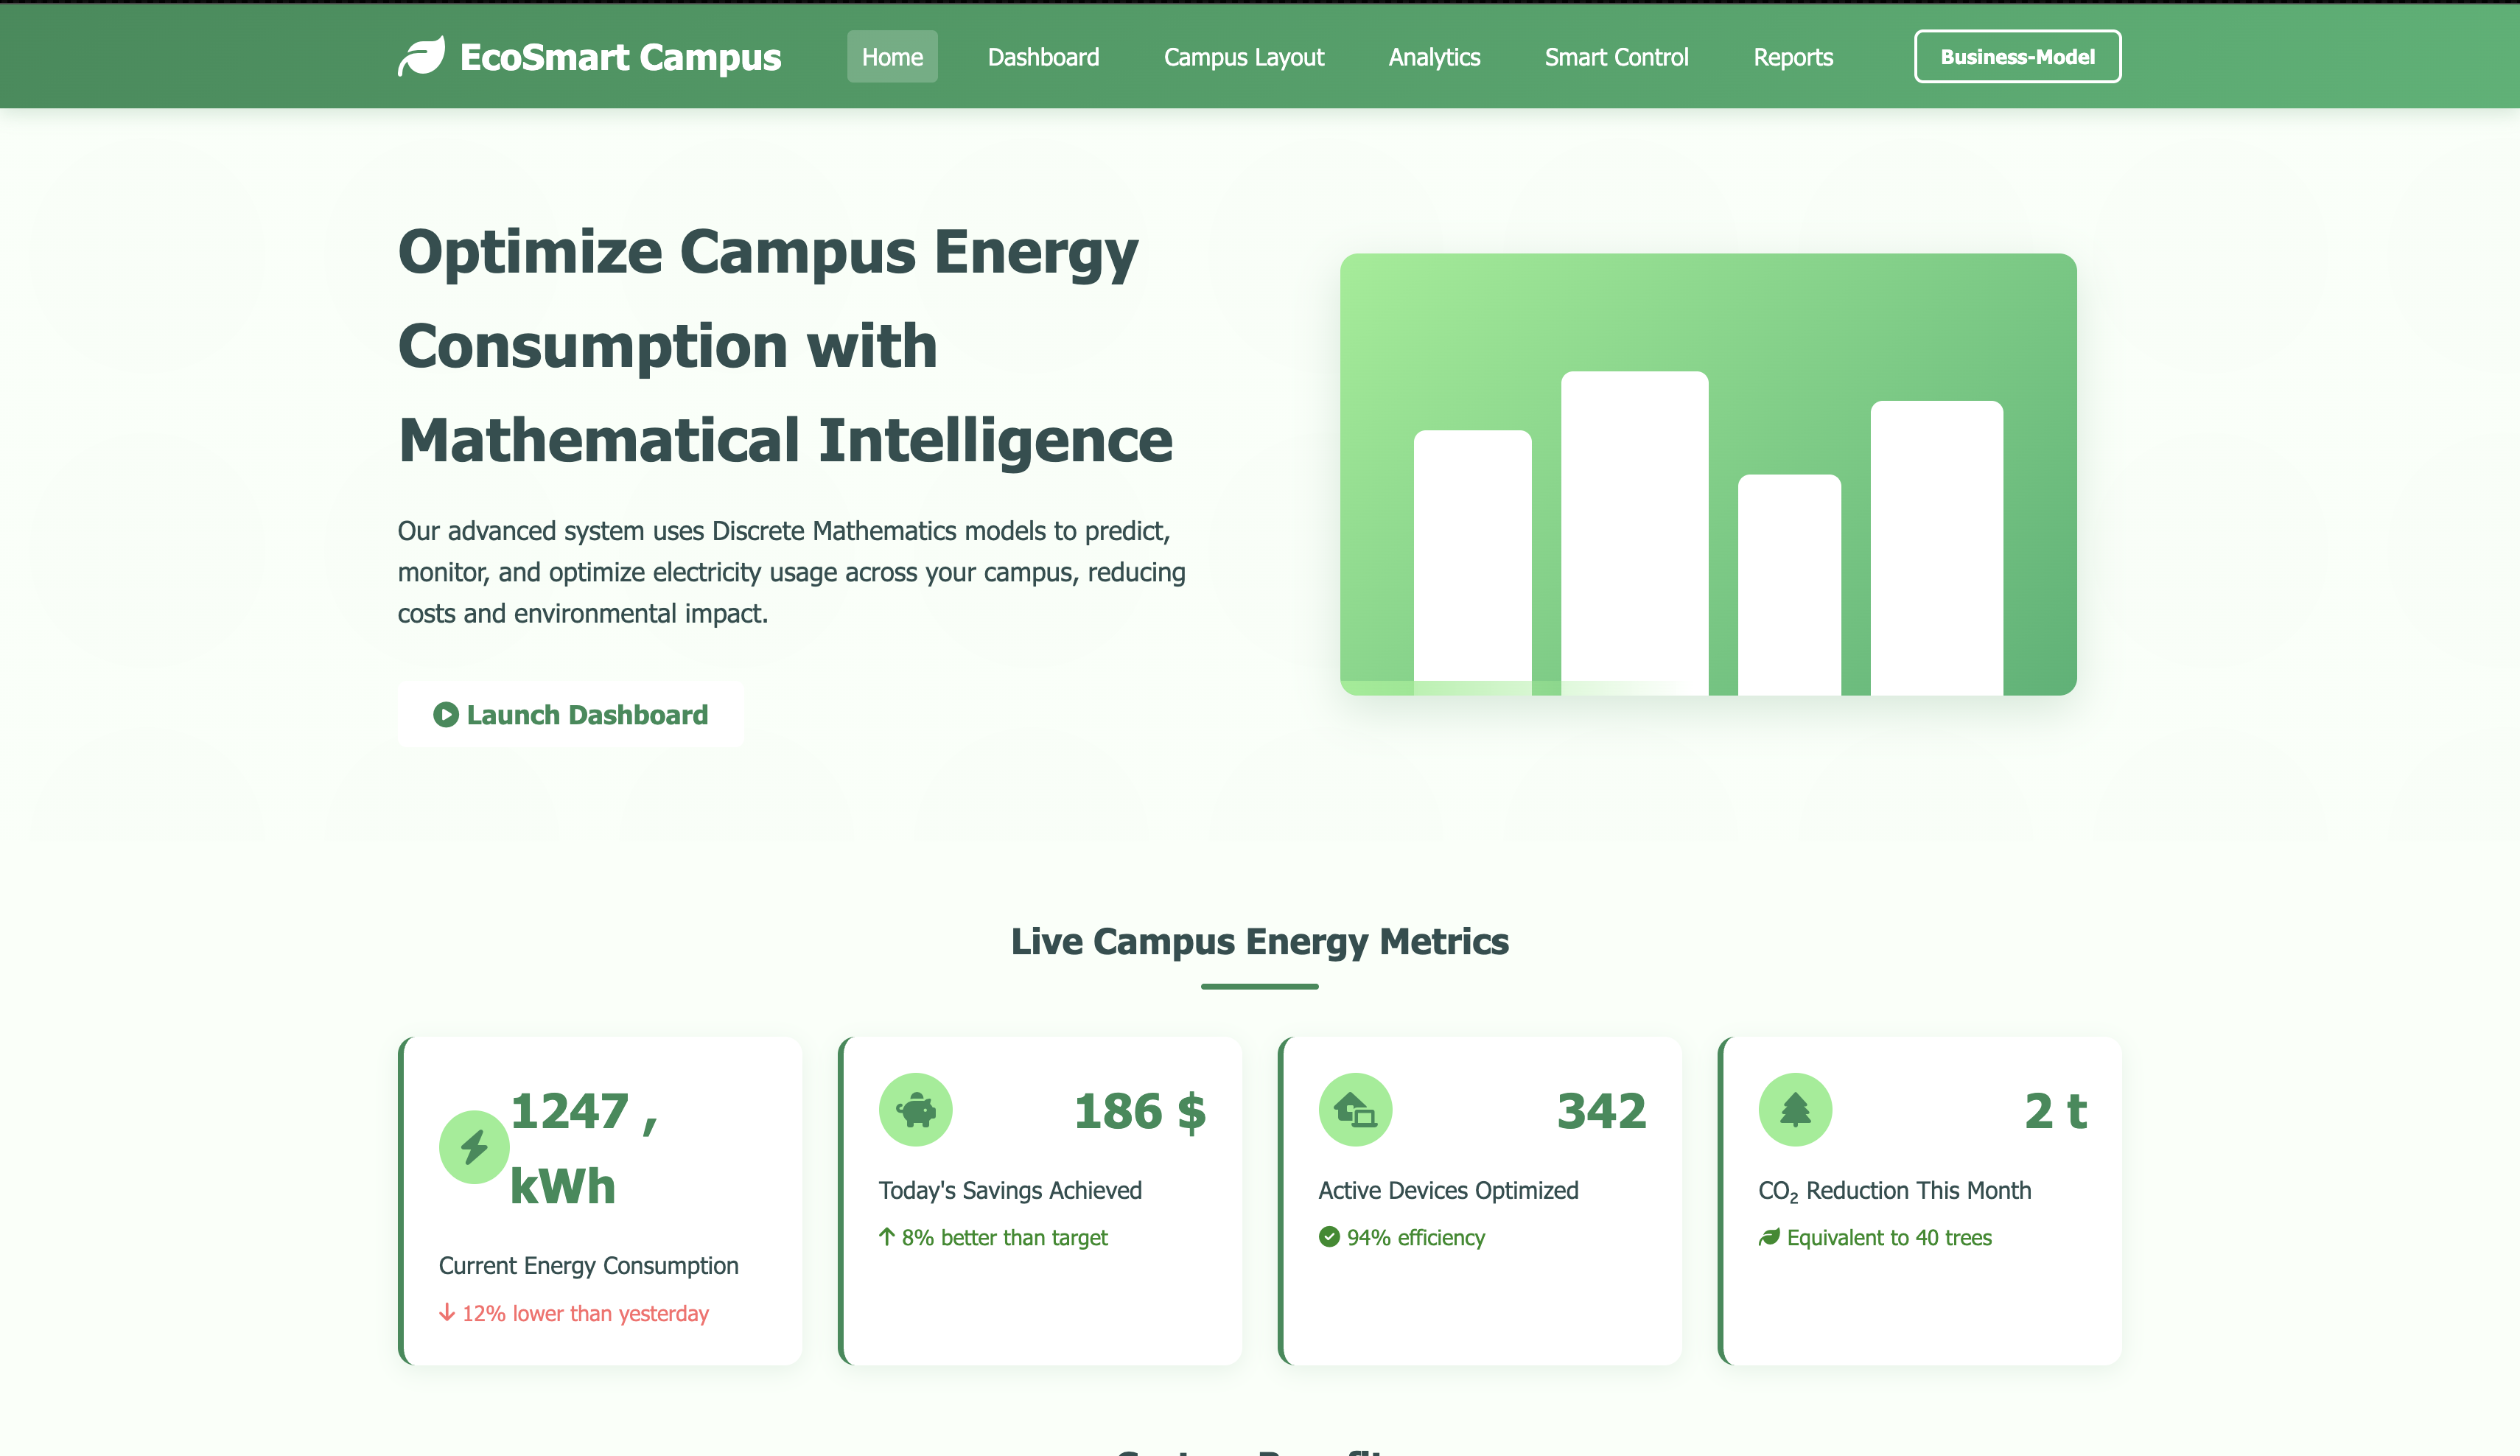Screen dimensions: 2520x1456
Task: Open the Dashboard nav link
Action: tap(1043, 57)
